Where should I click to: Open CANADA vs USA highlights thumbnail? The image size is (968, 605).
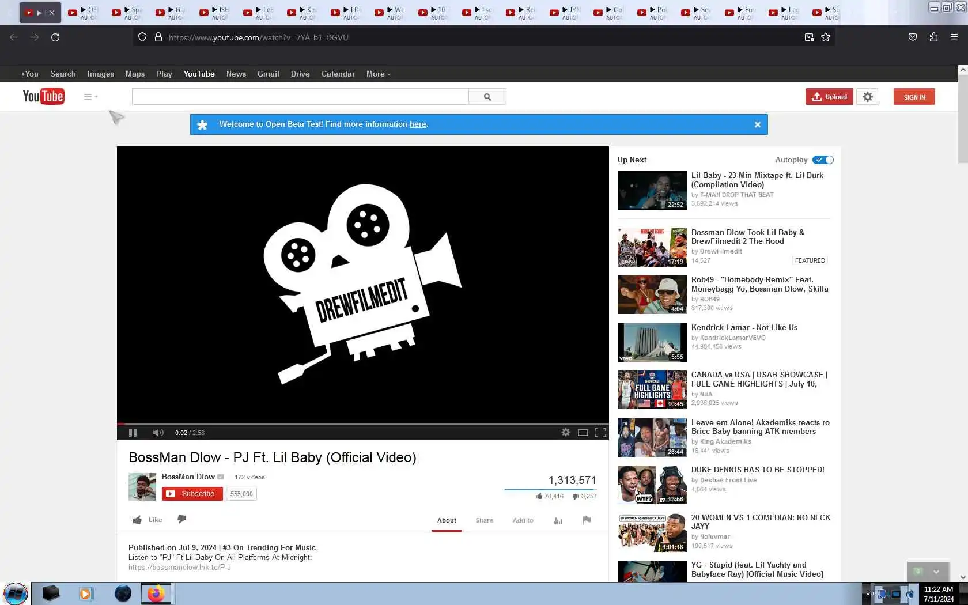click(652, 390)
